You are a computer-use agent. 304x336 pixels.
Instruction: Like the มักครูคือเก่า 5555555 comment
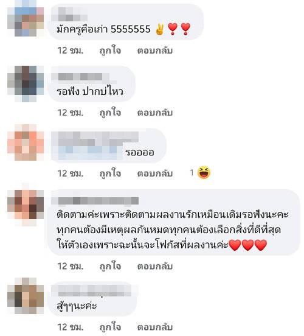point(110,51)
